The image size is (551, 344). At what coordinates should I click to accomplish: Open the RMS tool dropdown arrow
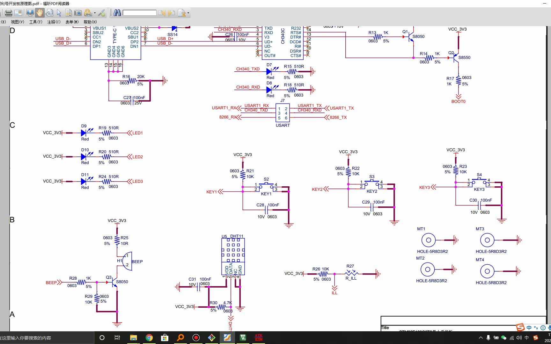pyautogui.click(x=95, y=13)
